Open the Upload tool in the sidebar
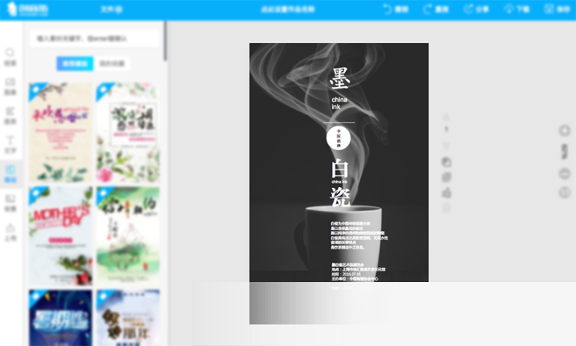 pyautogui.click(x=10, y=232)
